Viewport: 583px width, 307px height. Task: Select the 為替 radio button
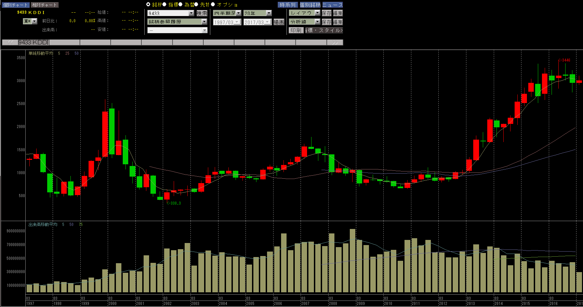tap(181, 4)
